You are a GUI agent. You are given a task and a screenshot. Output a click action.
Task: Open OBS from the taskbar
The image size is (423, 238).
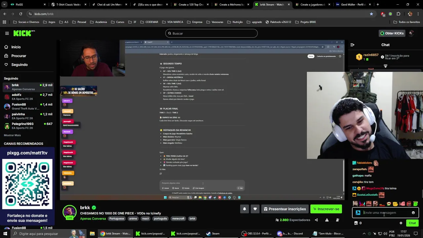(257, 233)
